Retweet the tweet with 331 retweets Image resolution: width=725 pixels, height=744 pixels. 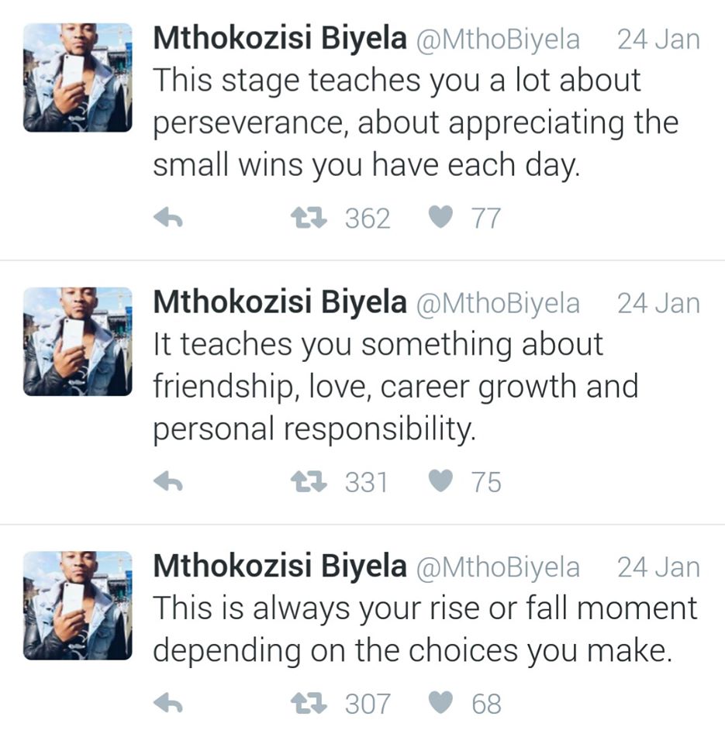pos(309,482)
